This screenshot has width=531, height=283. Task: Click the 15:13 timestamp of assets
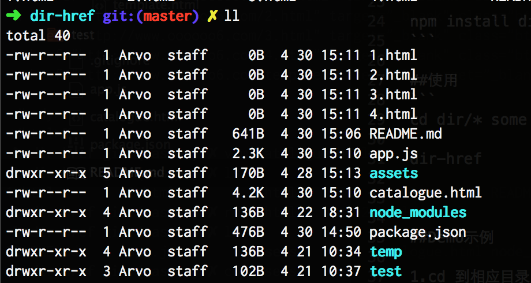(341, 173)
